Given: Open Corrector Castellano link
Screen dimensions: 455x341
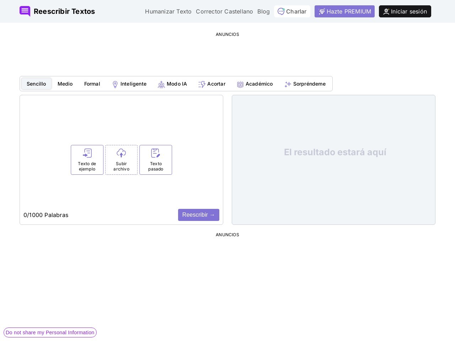Looking at the screenshot, I should click(224, 11).
